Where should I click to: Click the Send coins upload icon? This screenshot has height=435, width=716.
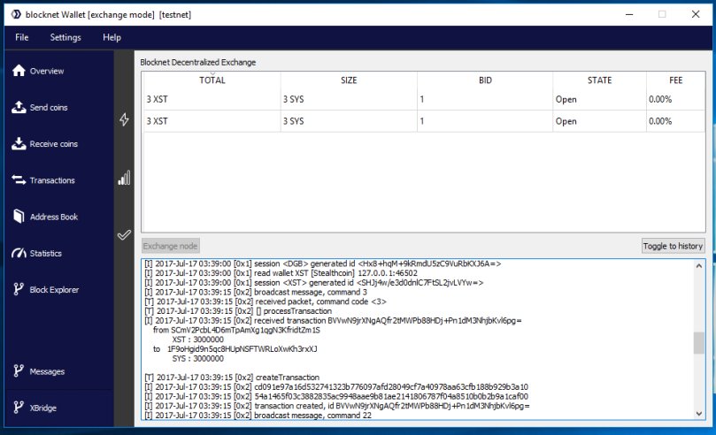19,107
